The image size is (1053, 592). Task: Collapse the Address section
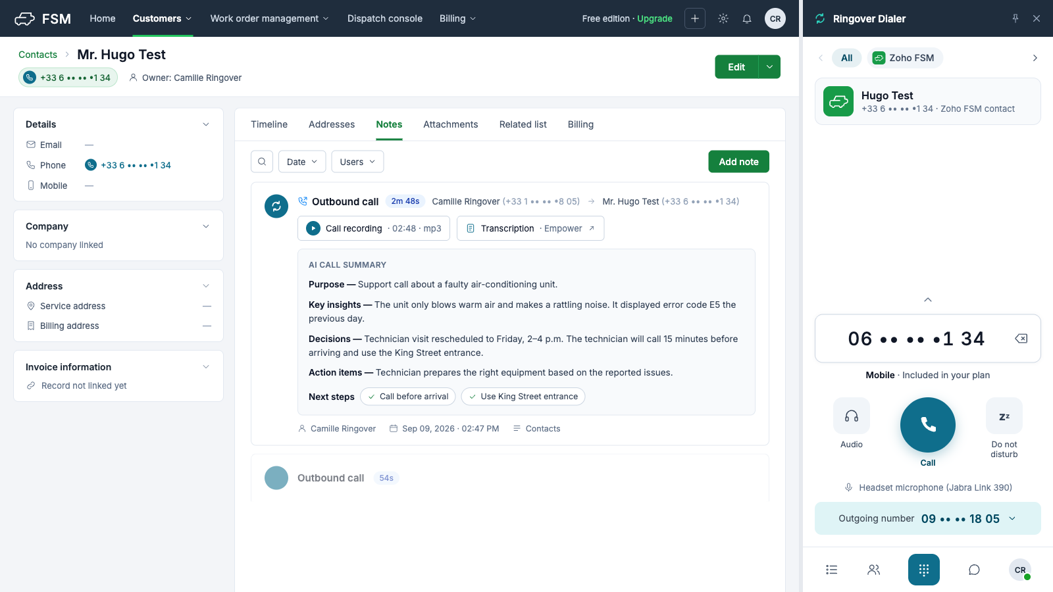click(x=206, y=286)
